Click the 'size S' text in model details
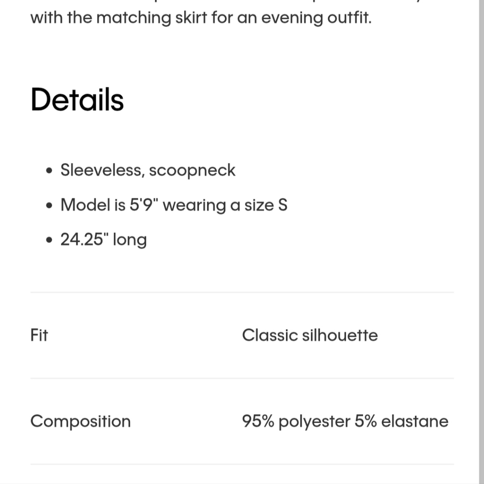The image size is (484, 484). pyautogui.click(x=266, y=205)
